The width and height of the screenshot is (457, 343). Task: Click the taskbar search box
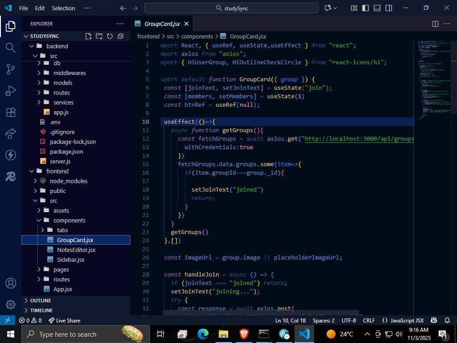tap(85, 334)
